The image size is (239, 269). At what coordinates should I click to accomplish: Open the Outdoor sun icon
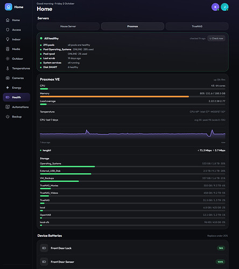click(8, 59)
